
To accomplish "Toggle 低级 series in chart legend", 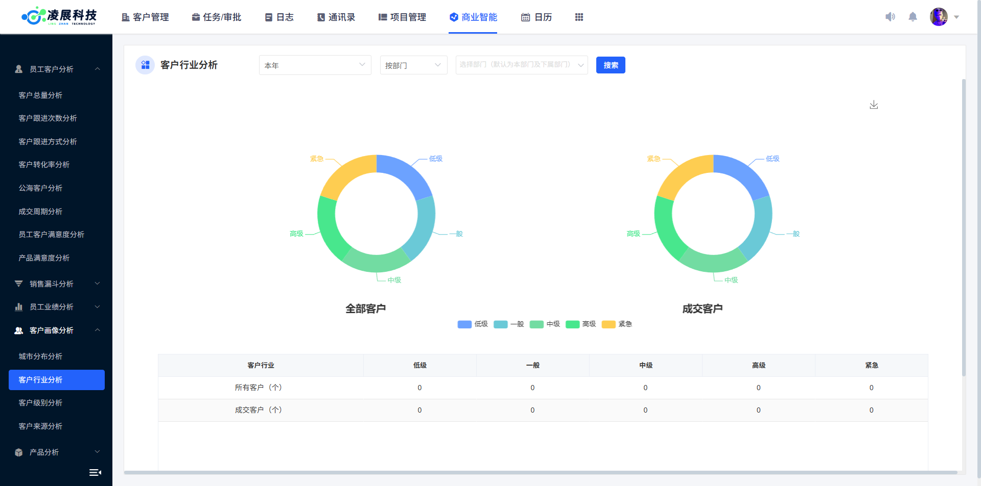I will [x=473, y=324].
